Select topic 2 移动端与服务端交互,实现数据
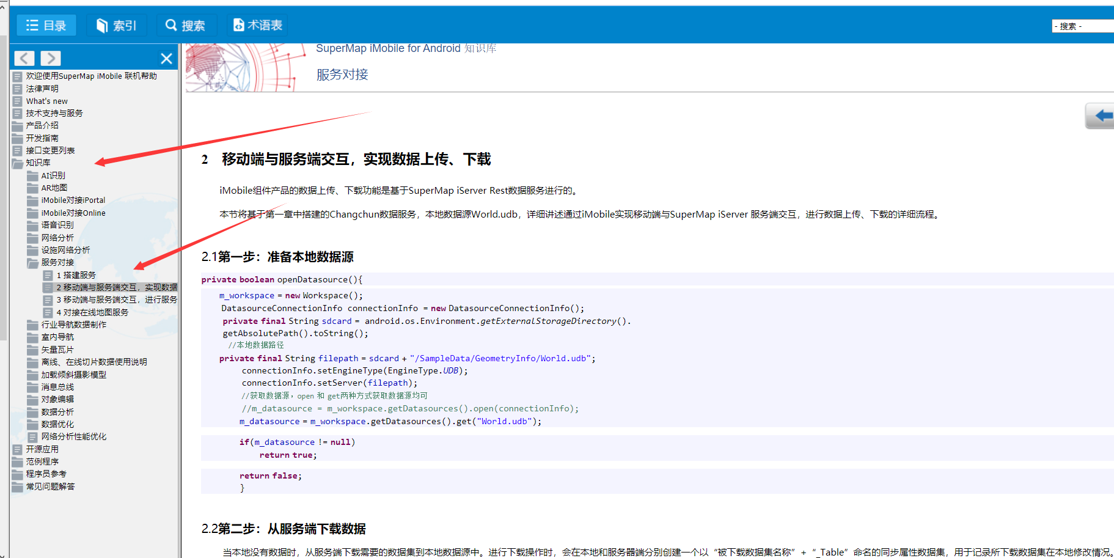 click(117, 287)
